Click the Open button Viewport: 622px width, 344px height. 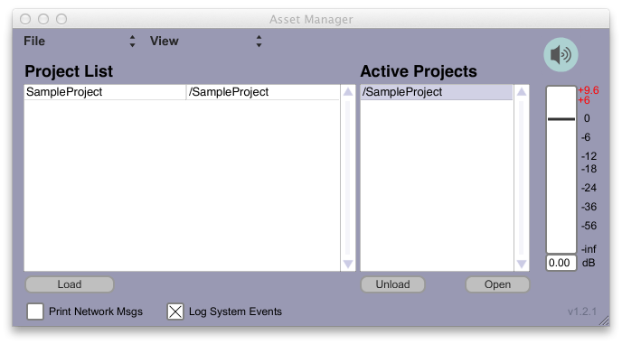[x=497, y=284]
